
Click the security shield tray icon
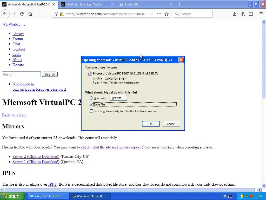pos(242,196)
